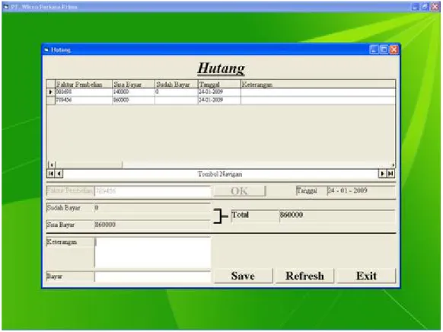Click the main application title bar icon
Image resolution: width=443 pixels, height=332 pixels.
pyautogui.click(x=6, y=7)
